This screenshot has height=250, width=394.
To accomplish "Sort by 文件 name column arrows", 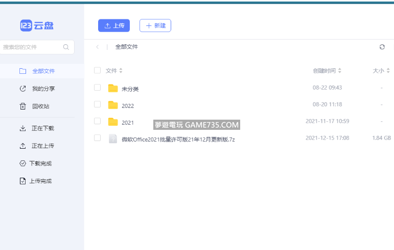I will point(121,71).
